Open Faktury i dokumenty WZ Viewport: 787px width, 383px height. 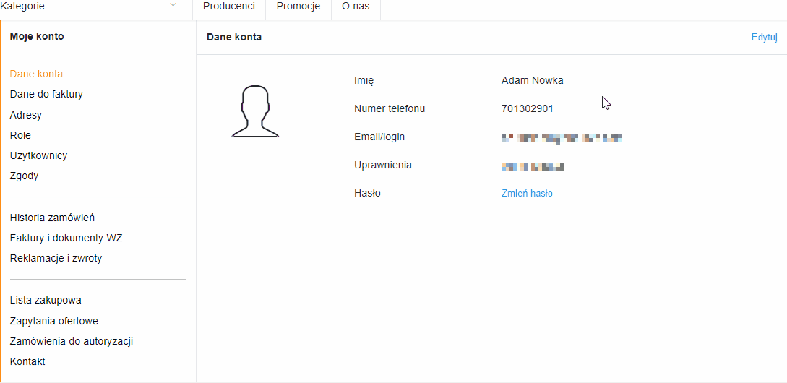coord(66,238)
